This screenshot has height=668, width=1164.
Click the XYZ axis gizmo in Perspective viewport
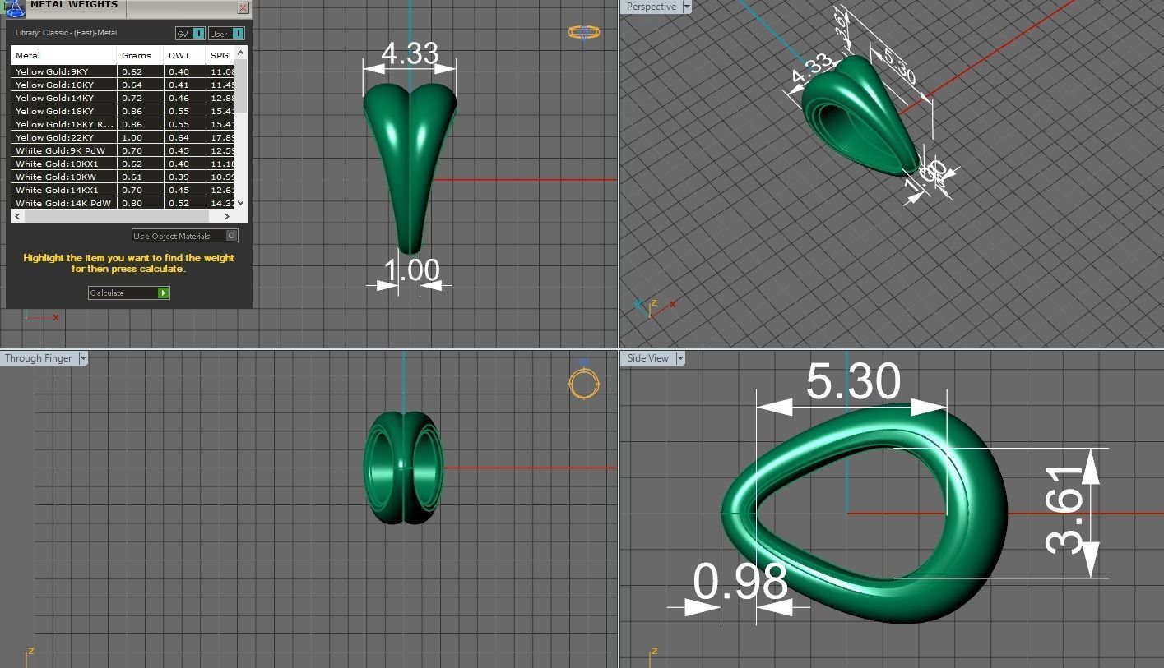(x=654, y=306)
